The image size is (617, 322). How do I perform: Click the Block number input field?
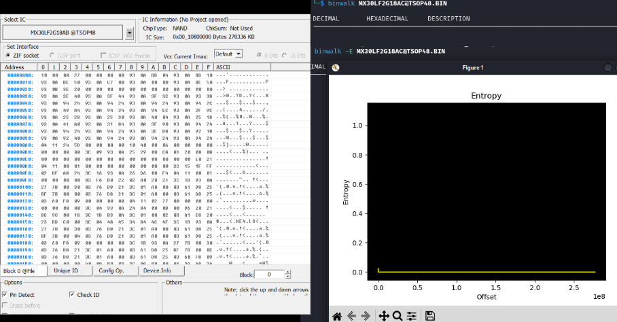(x=270, y=274)
